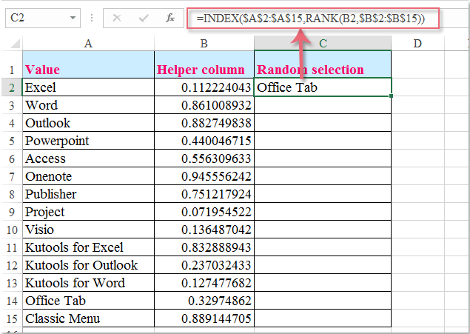The height and width of the screenshot is (334, 470).
Task: Select row 15 header
Action: click(x=12, y=318)
